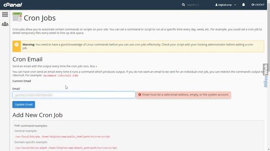Viewport: 270px width, 151px height.
Task: Click the warning exclamation icon
Action: pos(16,45)
